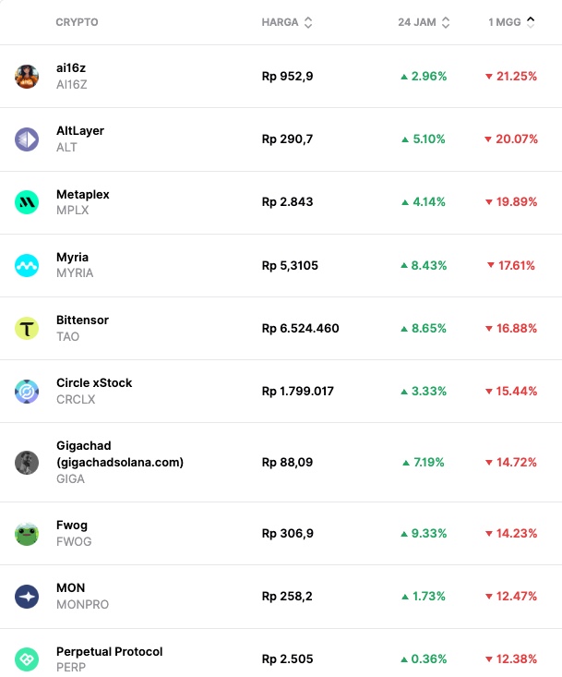This screenshot has width=562, height=677.
Task: Click ai16z's 21.25% weekly drop value
Action: 511,77
